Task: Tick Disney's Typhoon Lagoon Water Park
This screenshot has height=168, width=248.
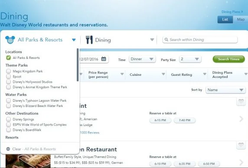Action: [x=9, y=100]
